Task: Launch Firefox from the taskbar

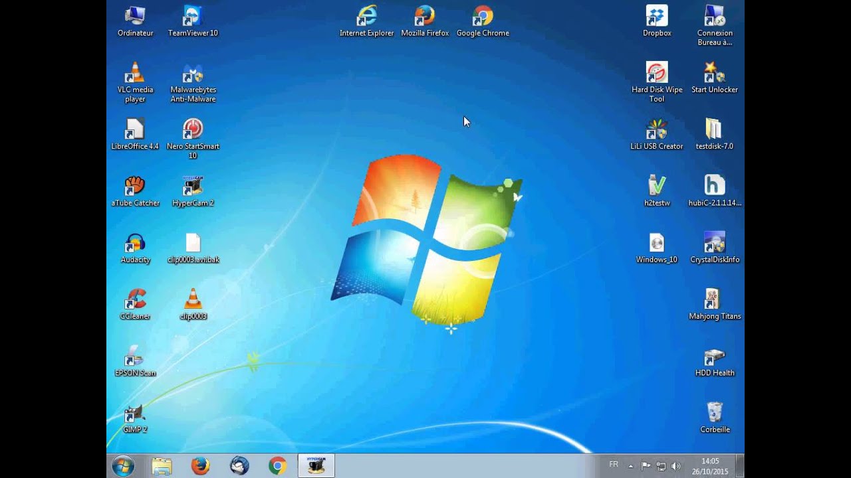Action: (x=200, y=466)
